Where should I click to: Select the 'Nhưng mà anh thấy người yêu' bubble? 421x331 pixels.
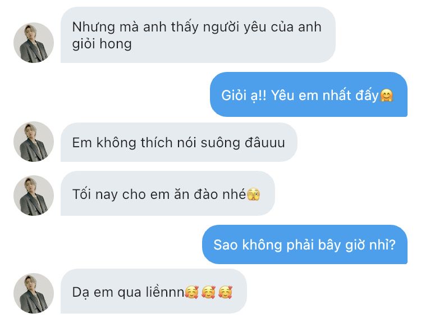(198, 35)
